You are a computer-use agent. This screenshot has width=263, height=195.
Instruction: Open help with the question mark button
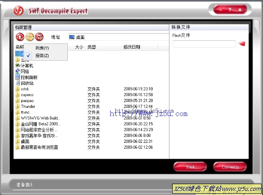(x=230, y=10)
